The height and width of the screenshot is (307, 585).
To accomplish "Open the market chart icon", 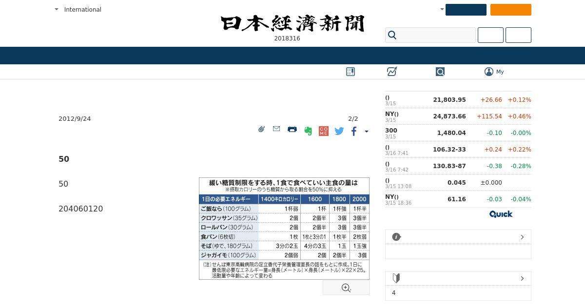I will 392,72.
